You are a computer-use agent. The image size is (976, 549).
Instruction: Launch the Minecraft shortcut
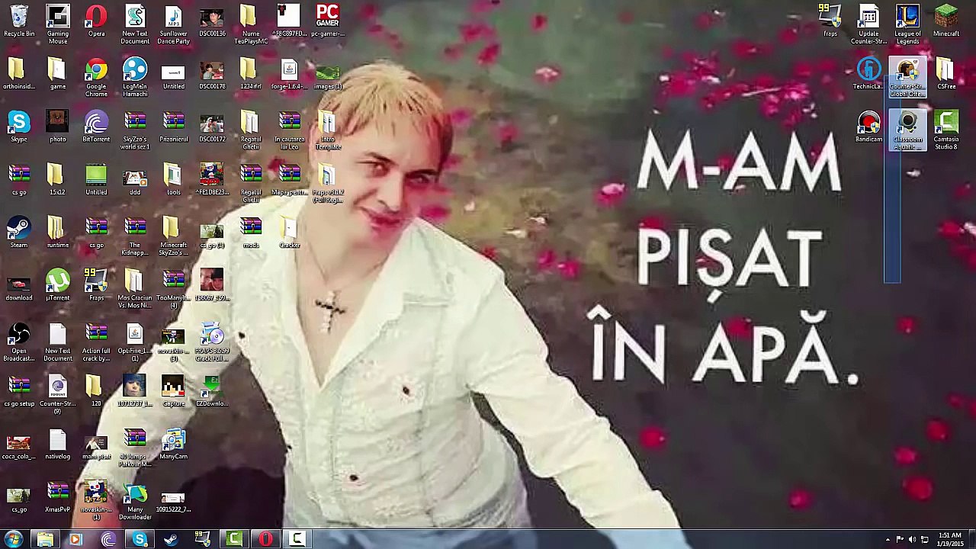click(x=946, y=22)
